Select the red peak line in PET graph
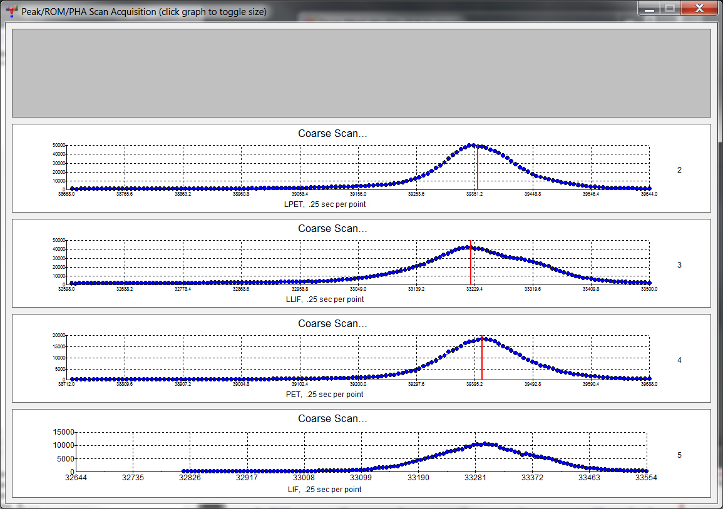The width and height of the screenshot is (723, 509). (x=482, y=359)
